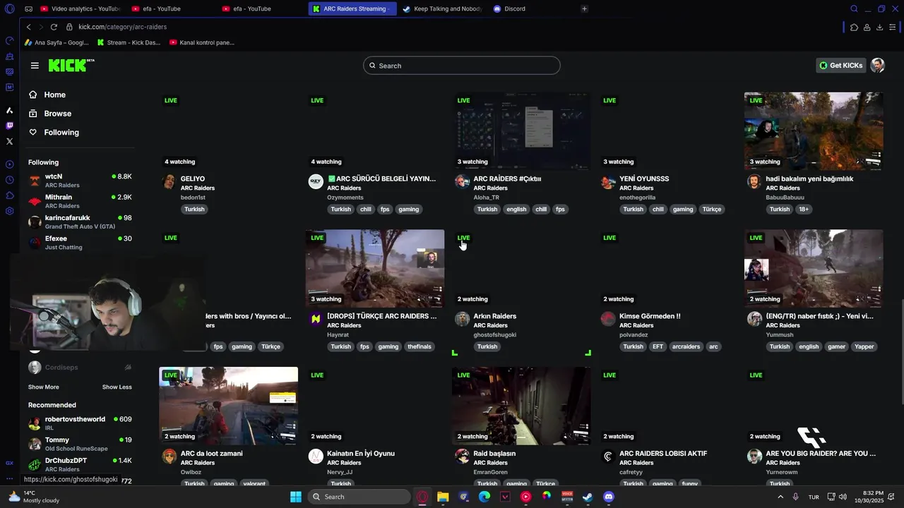Open a new browser tab
This screenshot has height=508, width=904.
pos(584,8)
